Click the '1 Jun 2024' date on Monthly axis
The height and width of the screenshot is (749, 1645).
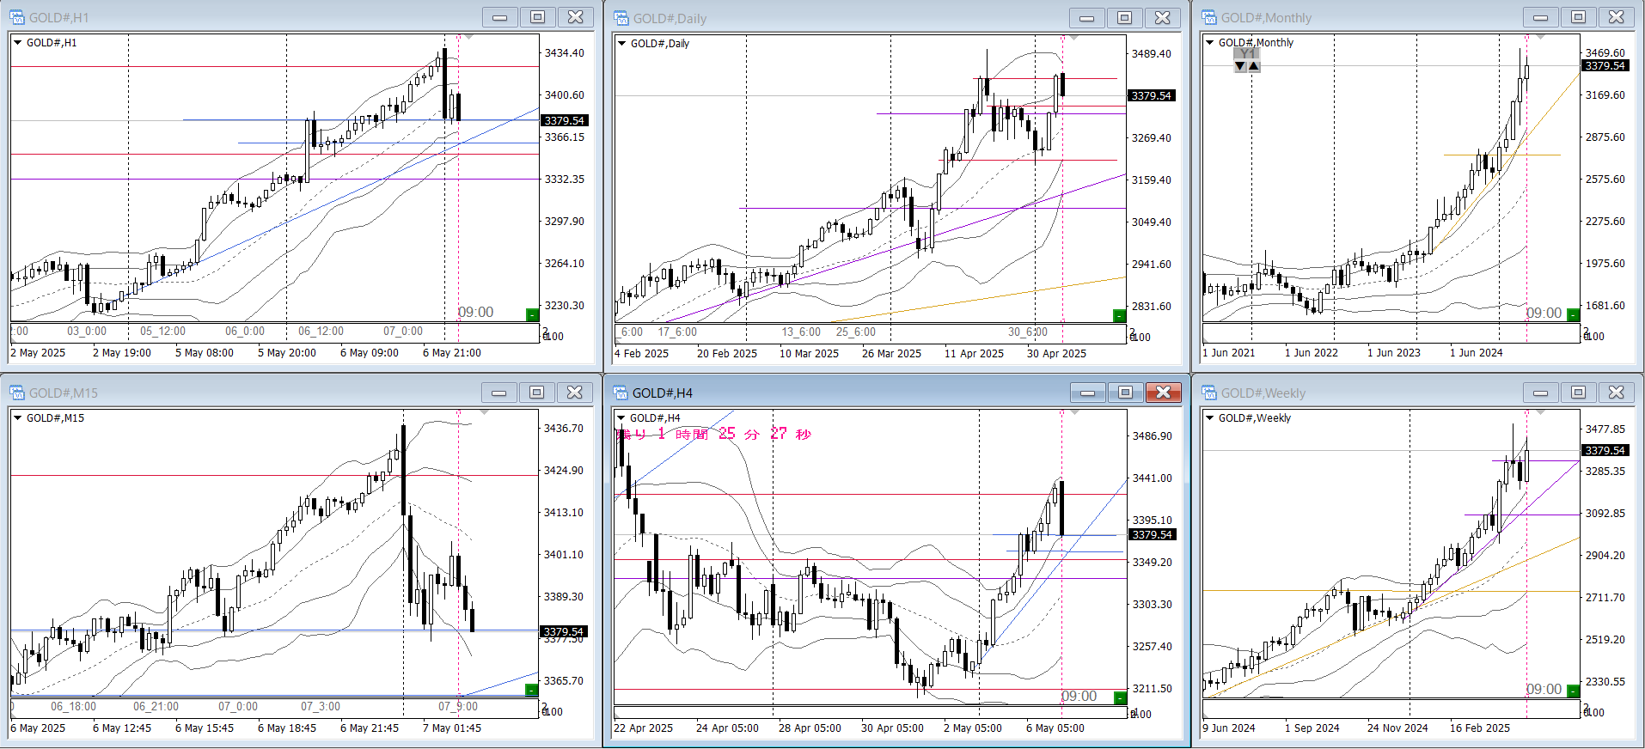[x=1477, y=353]
